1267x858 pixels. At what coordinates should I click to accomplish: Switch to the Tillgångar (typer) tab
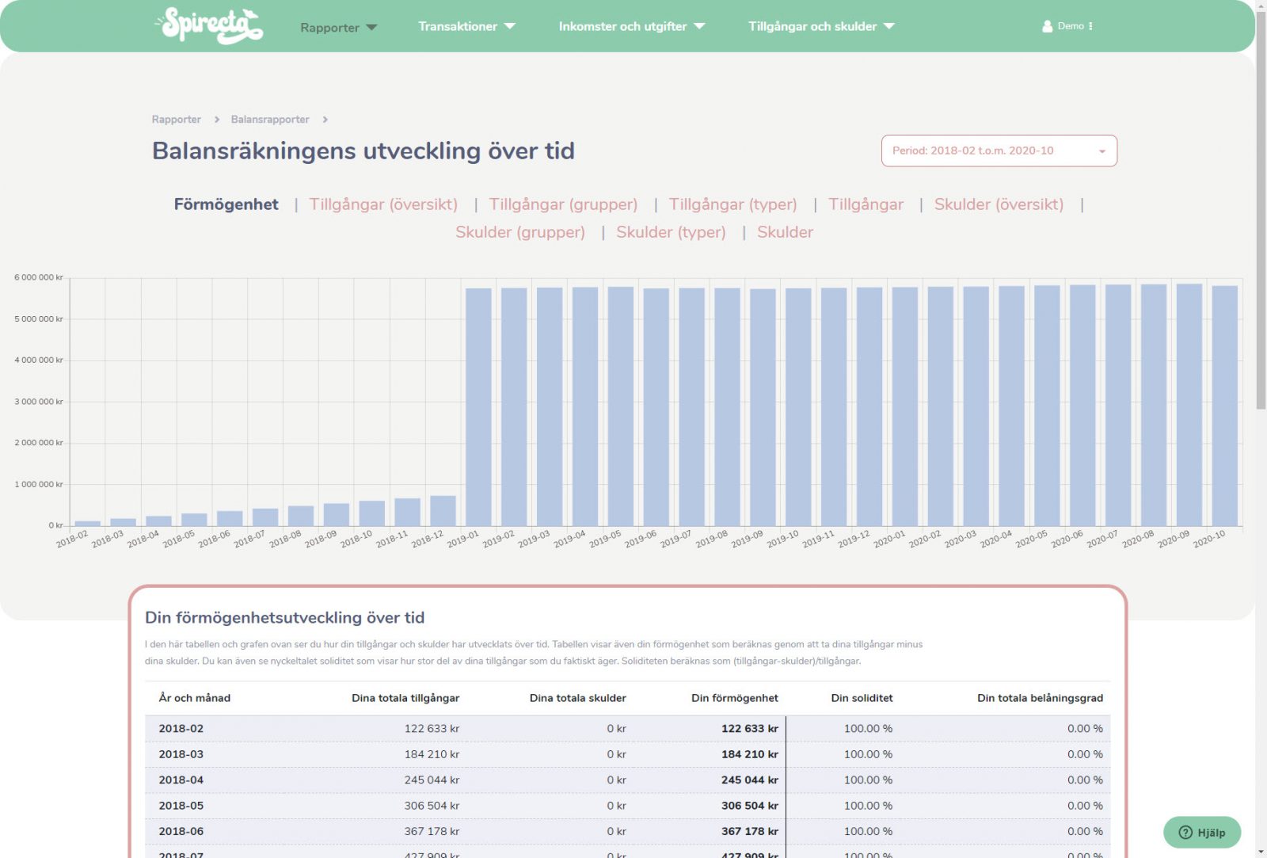[732, 204]
